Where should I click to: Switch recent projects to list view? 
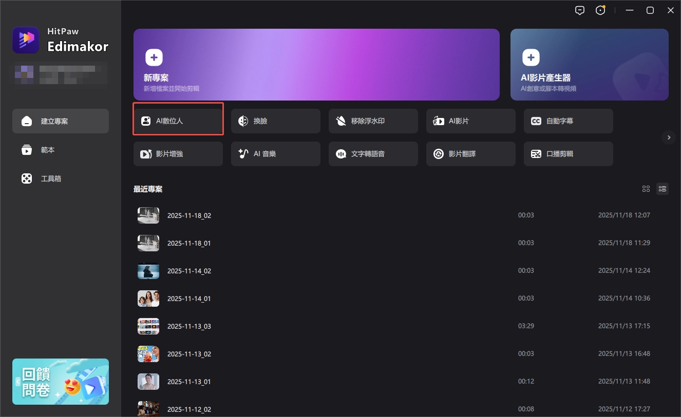[663, 189]
